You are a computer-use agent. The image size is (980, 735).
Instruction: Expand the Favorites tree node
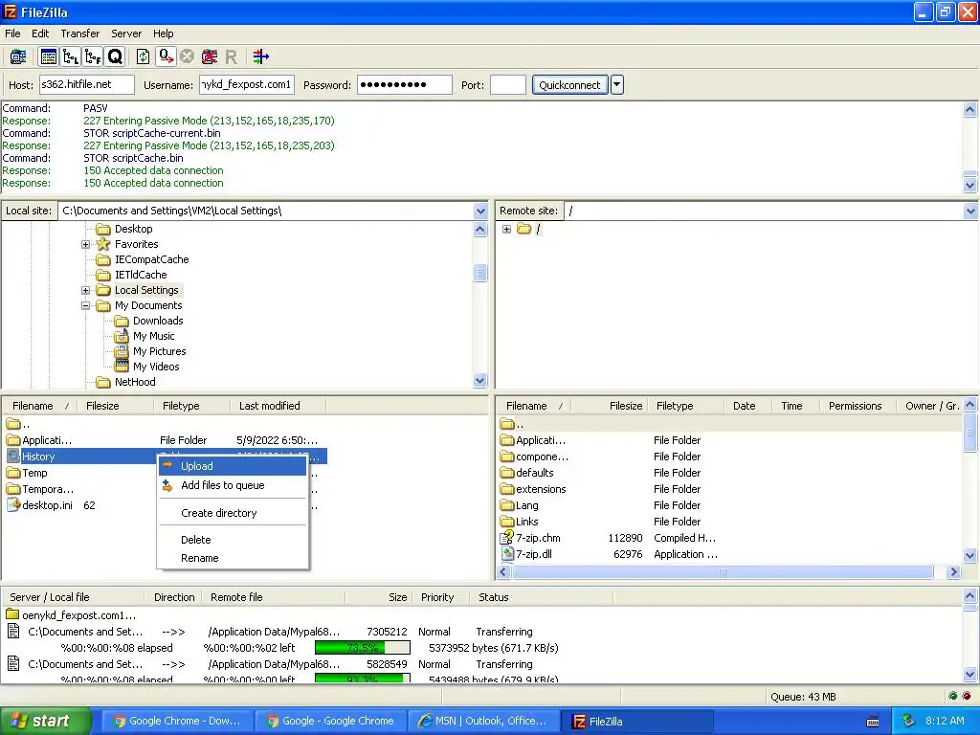click(x=85, y=244)
